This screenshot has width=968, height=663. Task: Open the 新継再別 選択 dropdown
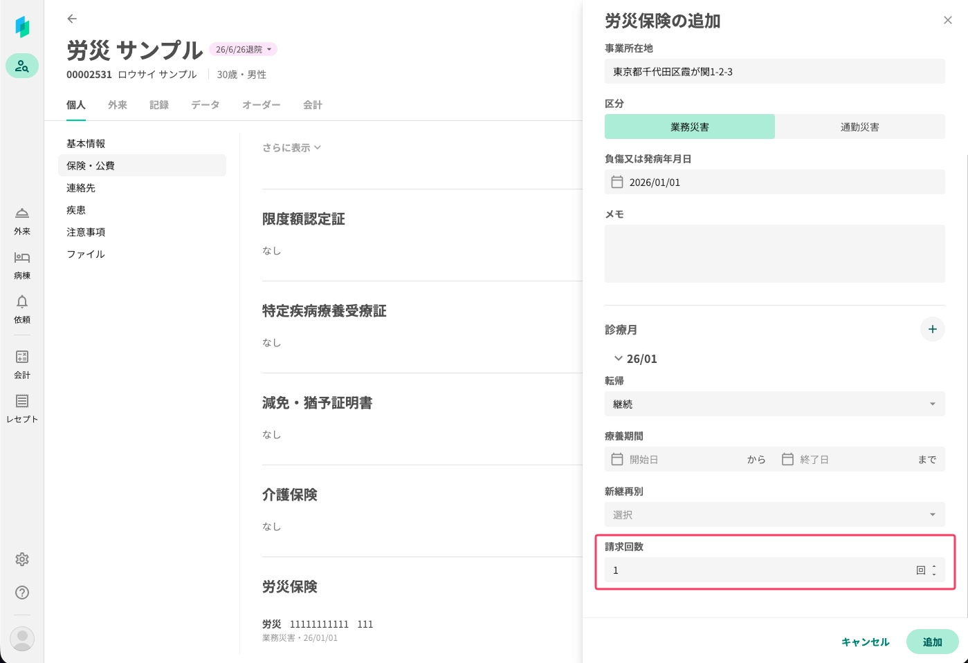(x=775, y=514)
